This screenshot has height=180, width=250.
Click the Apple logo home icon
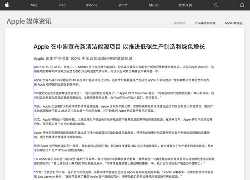(x=7, y=5)
